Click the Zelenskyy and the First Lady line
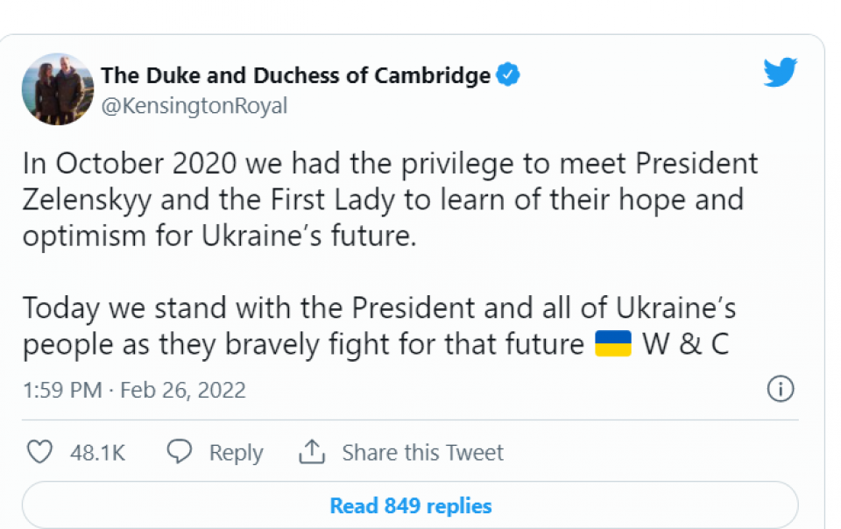The height and width of the screenshot is (529, 841). (x=383, y=200)
